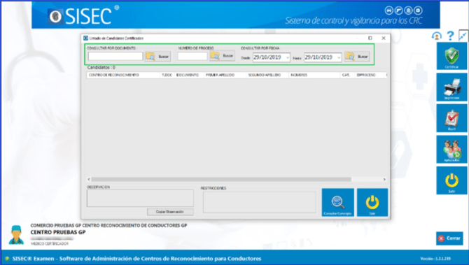Viewport: 469px width, 265px height.
Task: Click the 'Candidatos : 0' count label
Action: pos(101,68)
